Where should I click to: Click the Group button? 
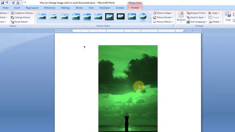pos(215,17)
